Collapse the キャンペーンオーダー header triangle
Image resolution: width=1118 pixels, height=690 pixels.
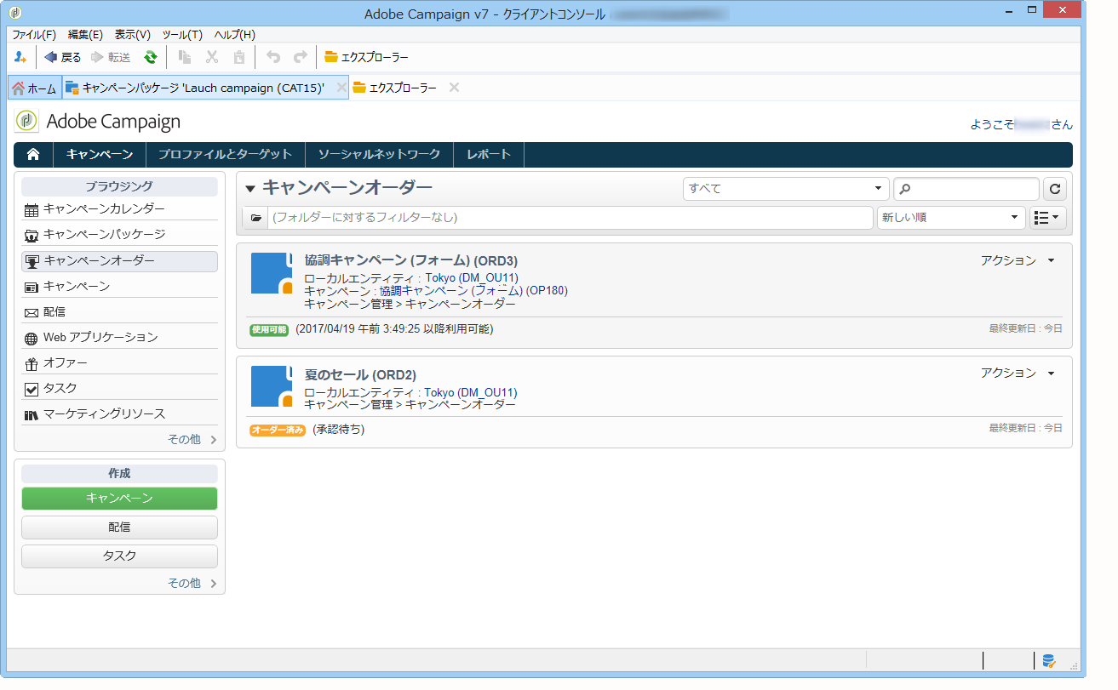(x=250, y=189)
